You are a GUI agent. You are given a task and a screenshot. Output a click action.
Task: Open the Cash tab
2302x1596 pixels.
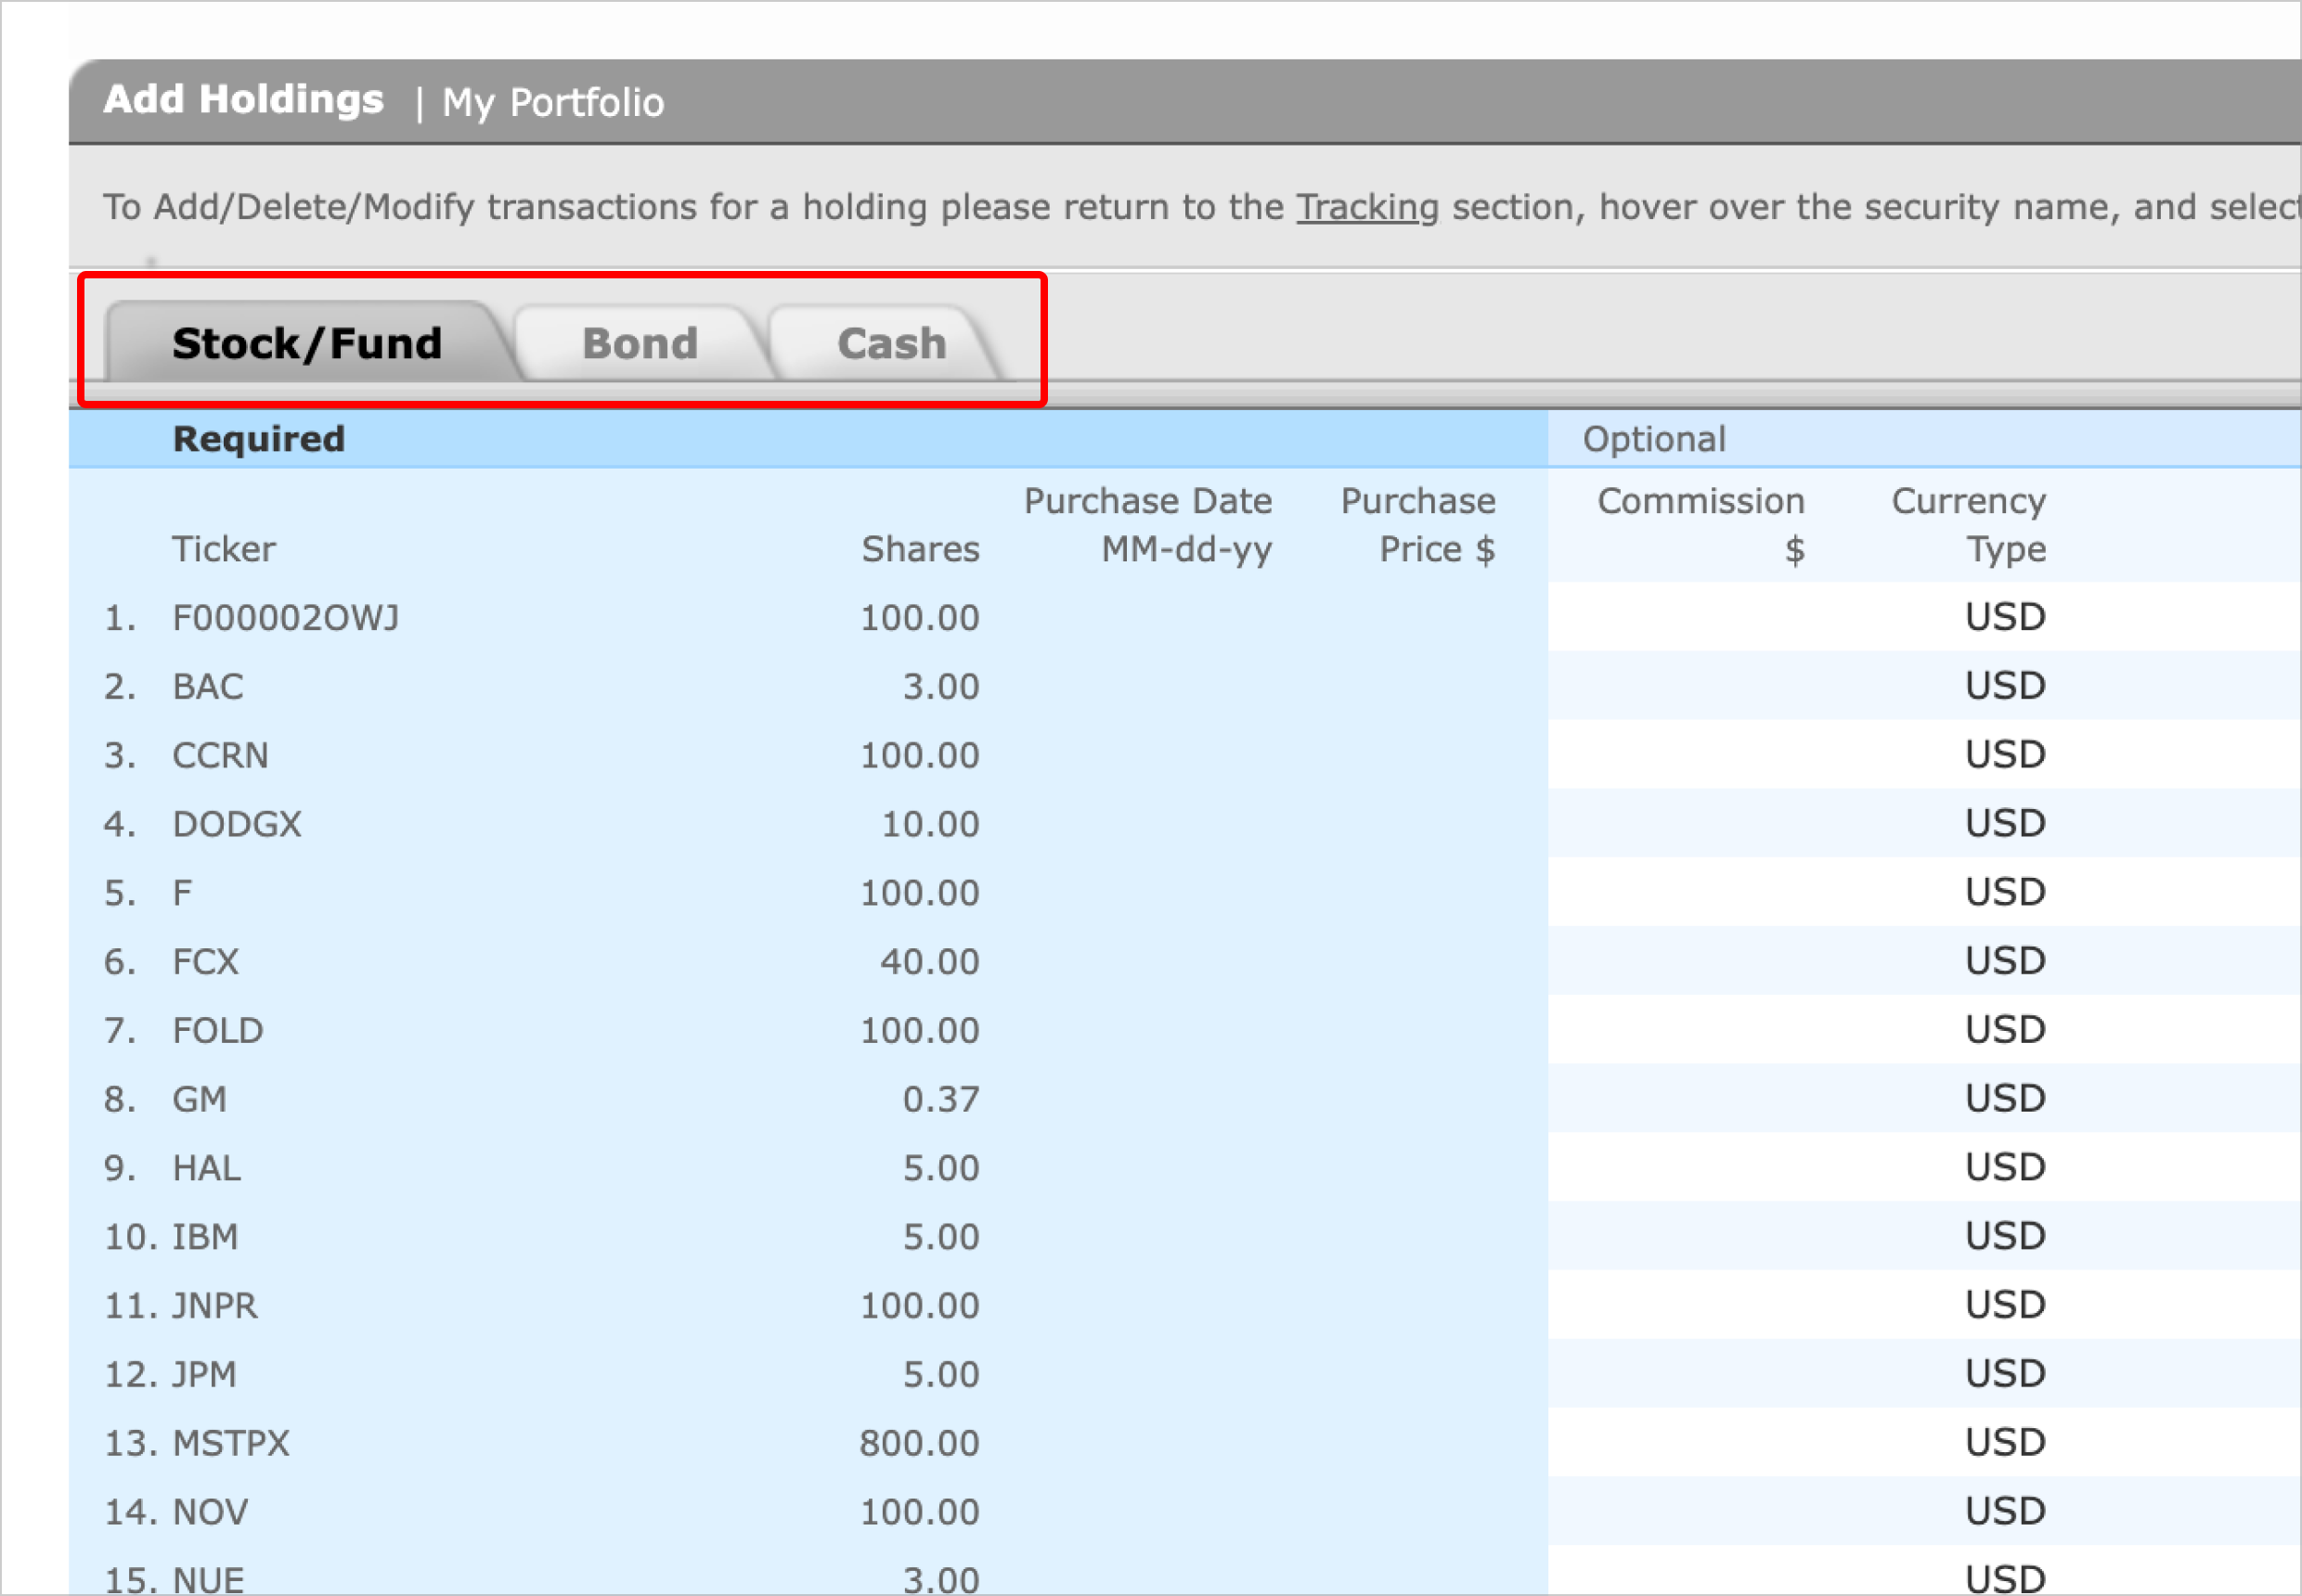pos(891,343)
